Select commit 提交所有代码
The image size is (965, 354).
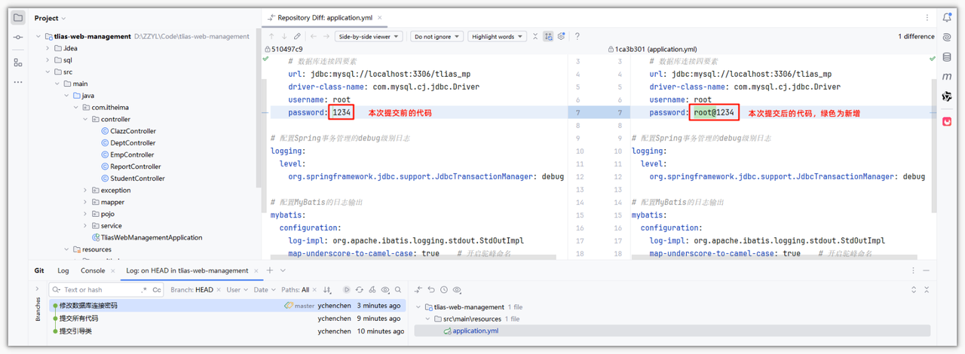tap(227, 319)
